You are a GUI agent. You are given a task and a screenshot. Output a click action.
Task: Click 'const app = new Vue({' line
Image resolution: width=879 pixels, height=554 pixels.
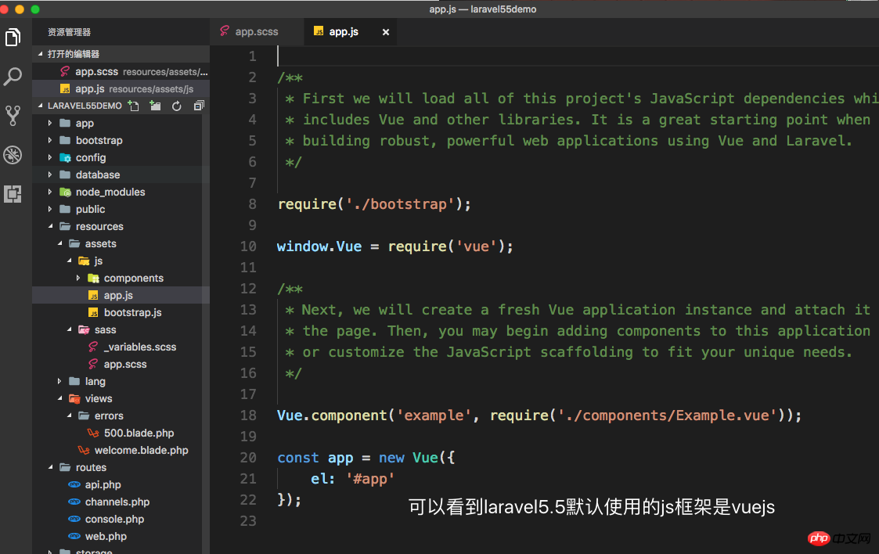(366, 458)
